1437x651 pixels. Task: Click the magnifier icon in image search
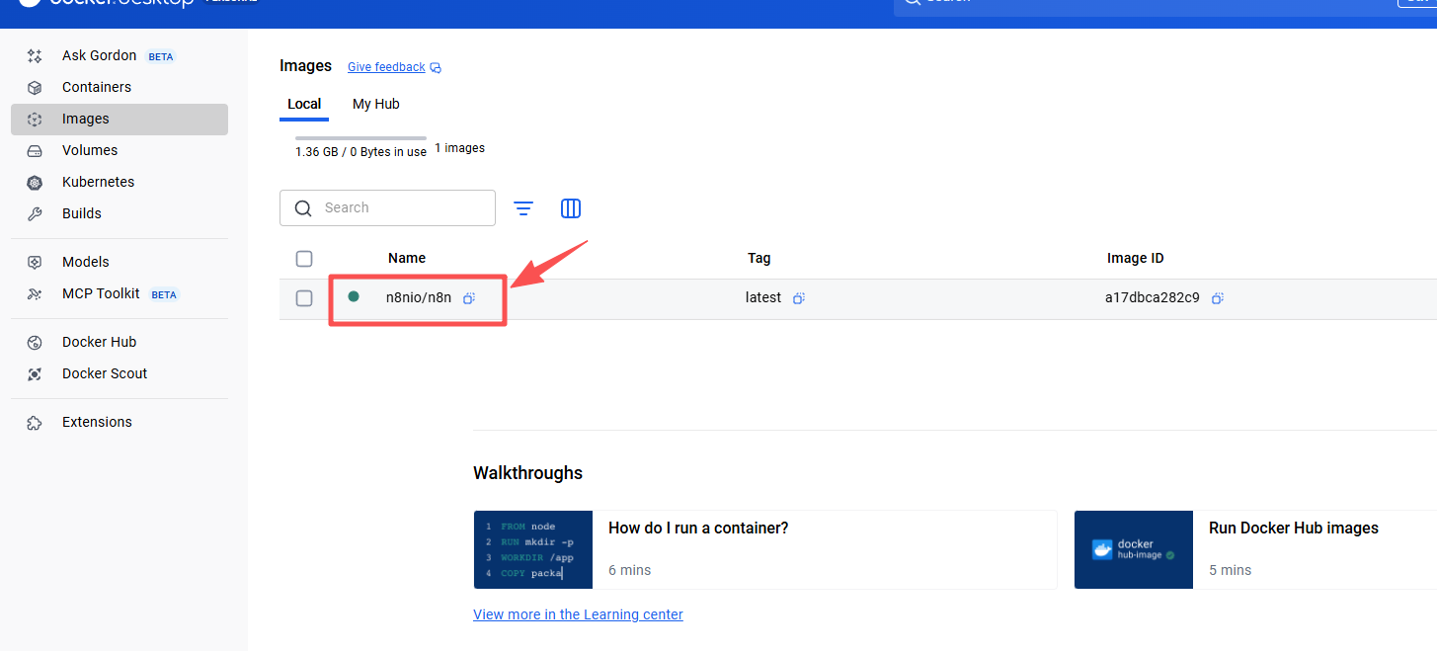tap(302, 208)
